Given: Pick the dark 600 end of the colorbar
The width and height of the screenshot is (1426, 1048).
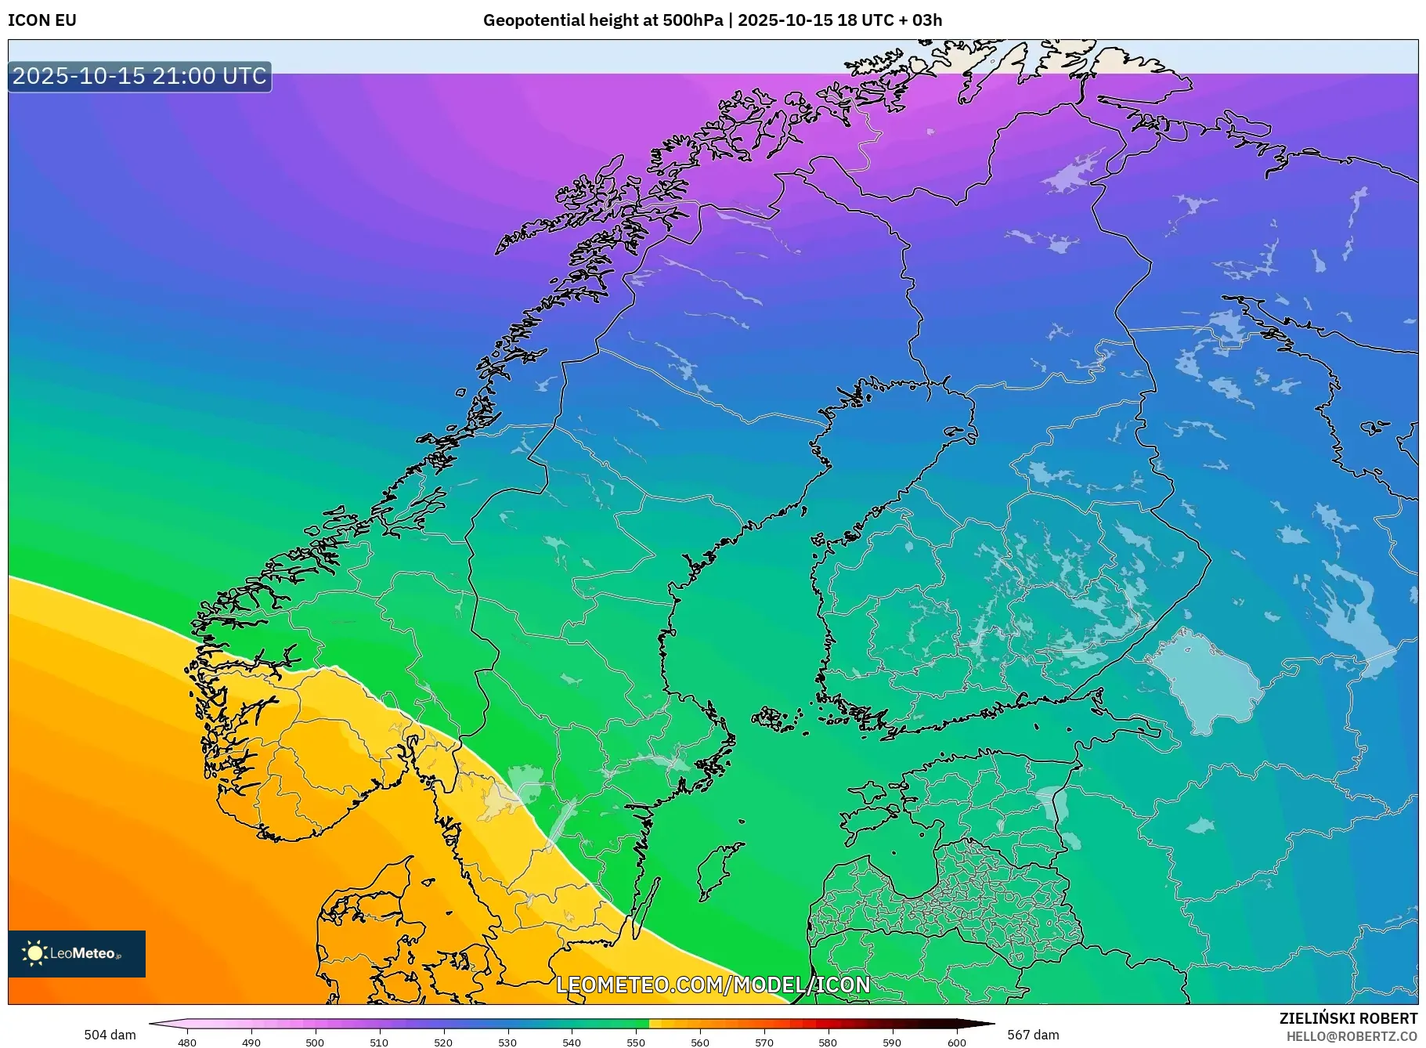Looking at the screenshot, I should pos(955,1024).
